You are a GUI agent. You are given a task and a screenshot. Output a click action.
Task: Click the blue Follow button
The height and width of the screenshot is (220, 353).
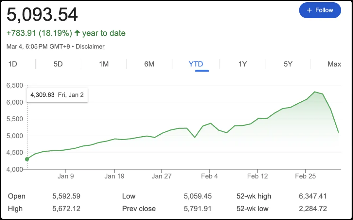click(320, 10)
